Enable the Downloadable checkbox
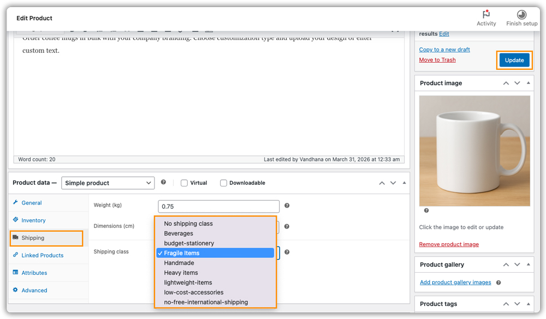 point(223,183)
